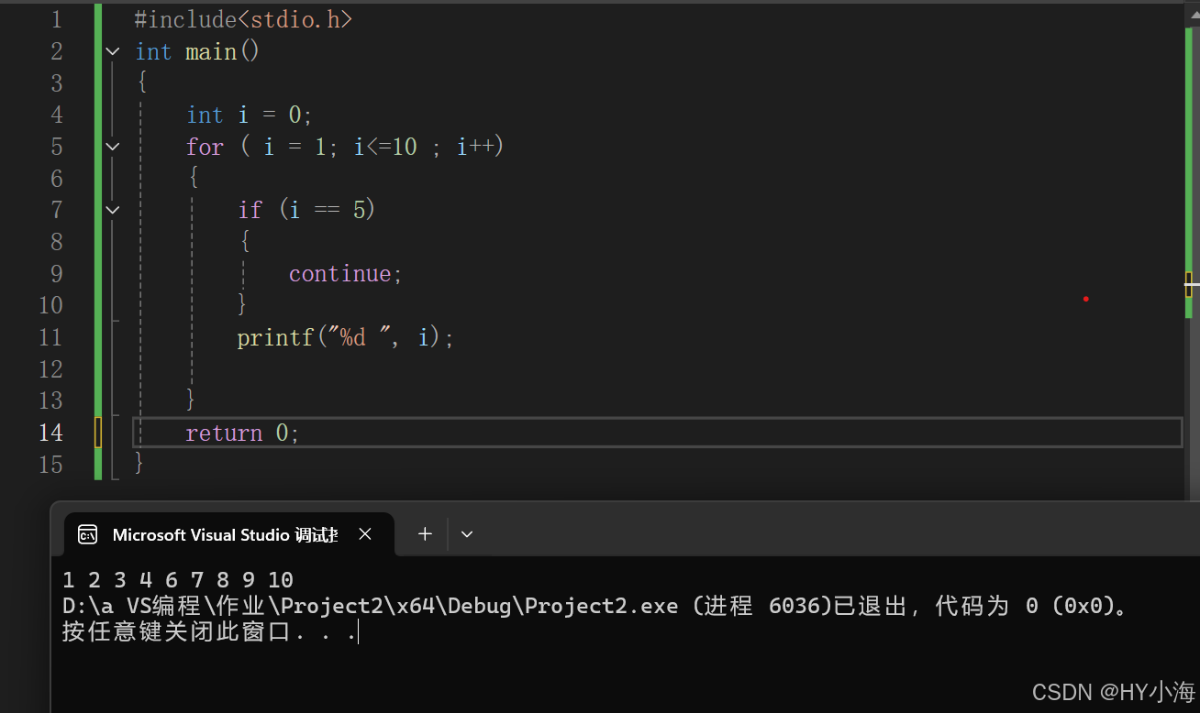1200x713 pixels.
Task: Click the 'int i = 0;' statement
Action: [250, 115]
